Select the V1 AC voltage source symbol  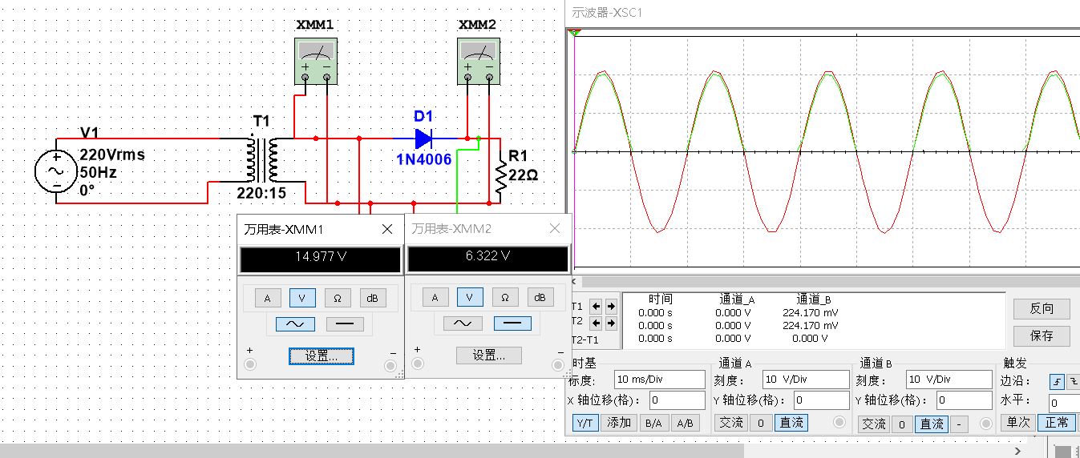pos(57,171)
